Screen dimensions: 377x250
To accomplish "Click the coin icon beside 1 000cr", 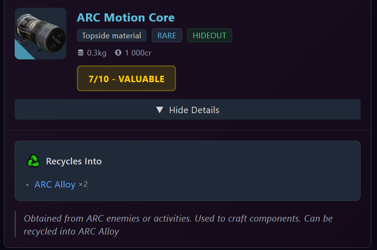I will [x=118, y=53].
